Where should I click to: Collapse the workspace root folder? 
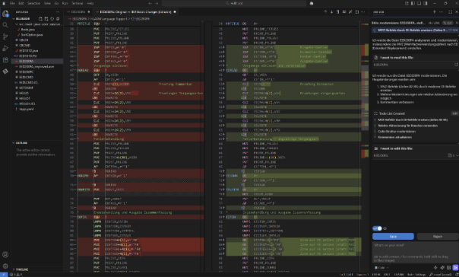(x=14, y=18)
